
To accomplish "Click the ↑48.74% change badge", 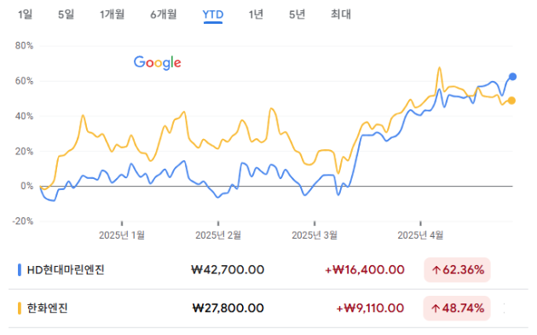I will pyautogui.click(x=457, y=309).
